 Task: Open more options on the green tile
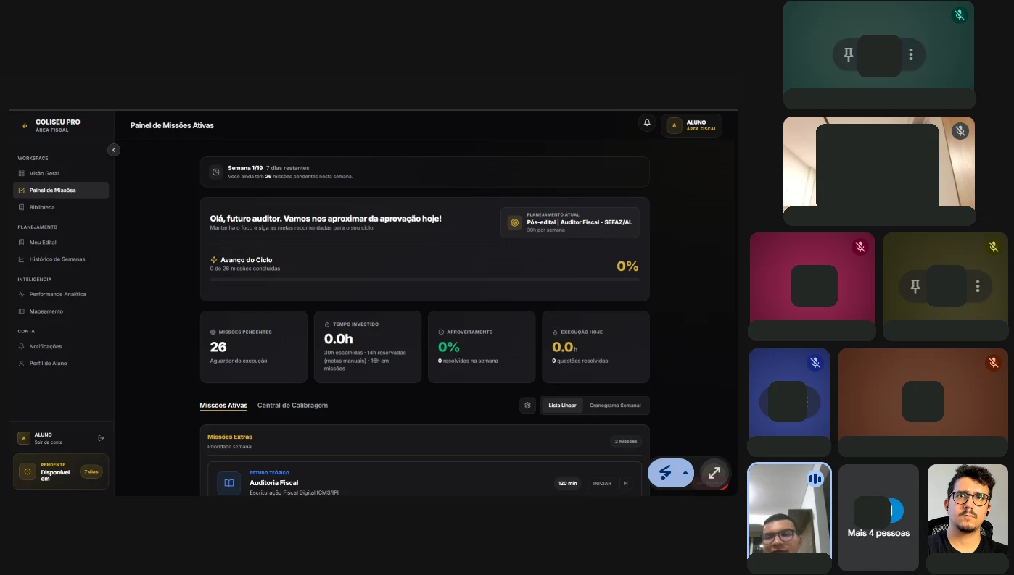pyautogui.click(x=911, y=54)
